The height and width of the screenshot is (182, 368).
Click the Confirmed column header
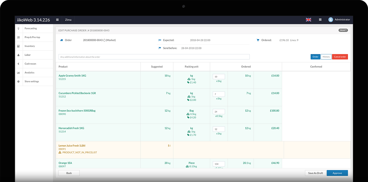[316, 67]
